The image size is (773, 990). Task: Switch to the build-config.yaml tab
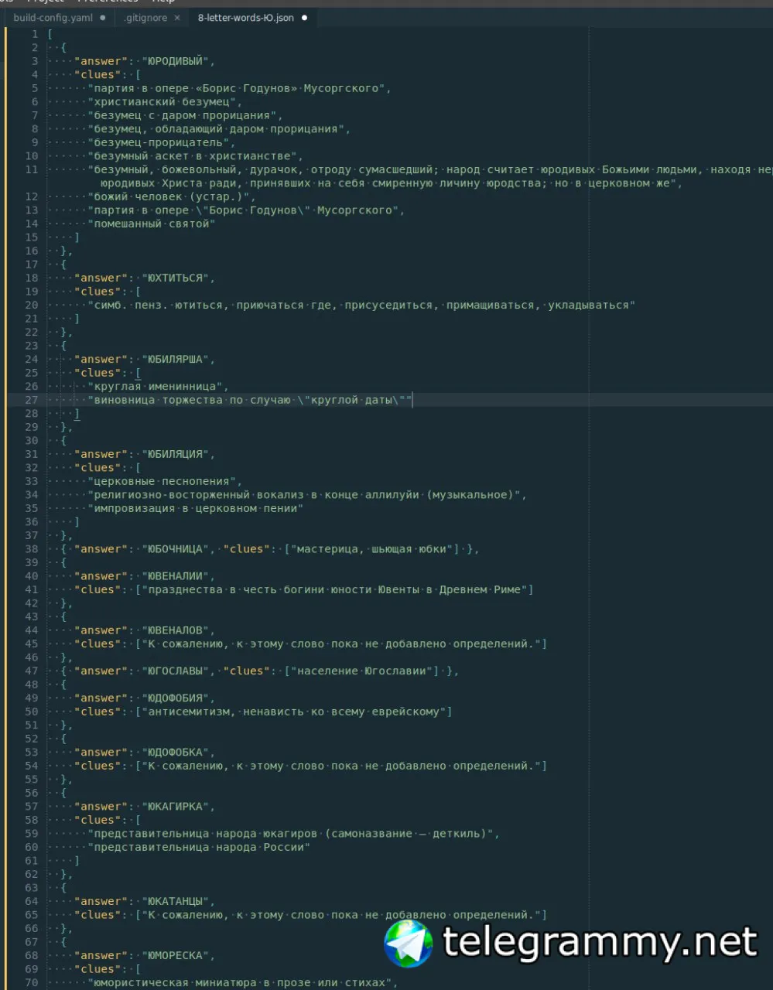[53, 18]
